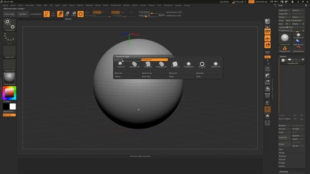Choose Cone 3D primitive

point(121,64)
